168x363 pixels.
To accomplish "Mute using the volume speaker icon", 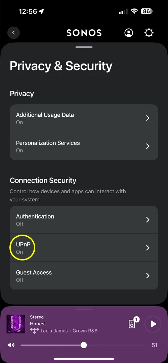I will tap(11, 345).
